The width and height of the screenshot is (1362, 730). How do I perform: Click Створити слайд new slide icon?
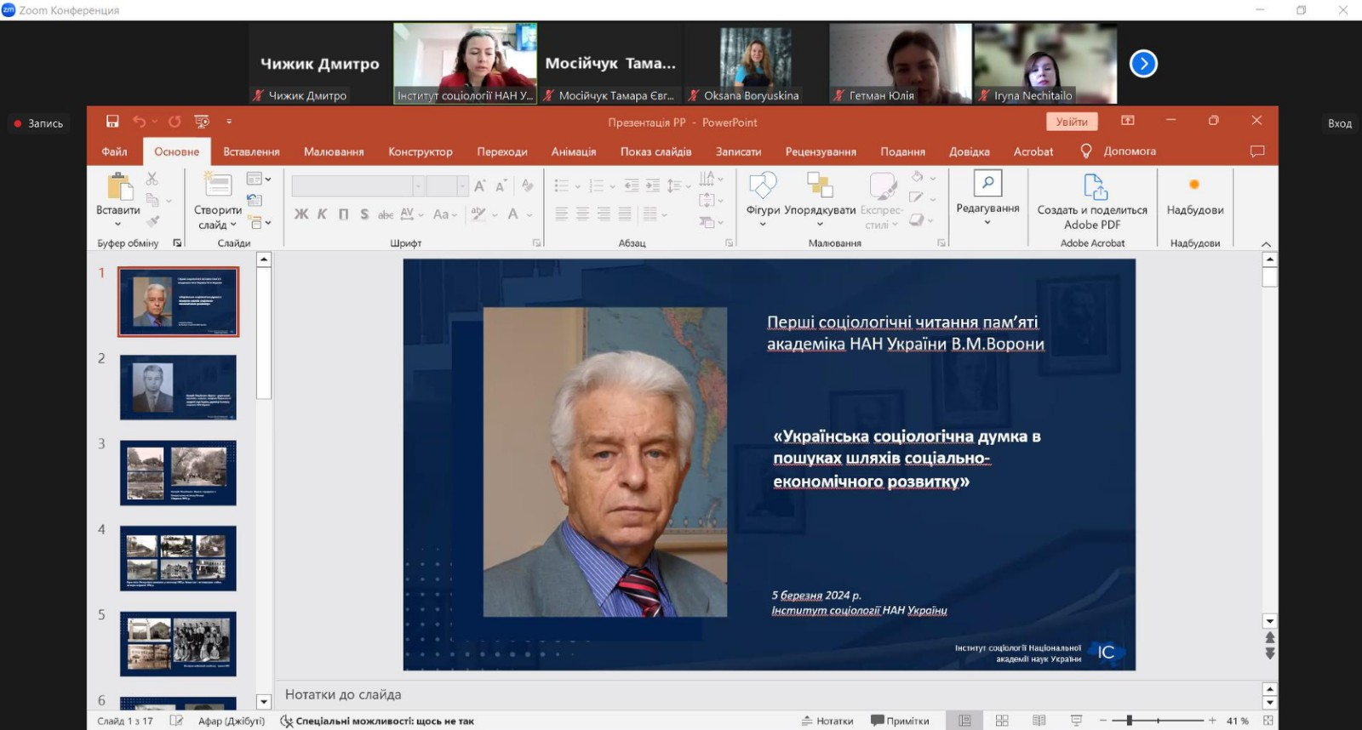click(218, 185)
